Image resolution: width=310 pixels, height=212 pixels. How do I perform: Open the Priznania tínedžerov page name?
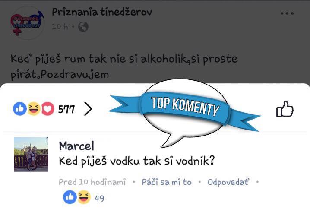click(102, 12)
